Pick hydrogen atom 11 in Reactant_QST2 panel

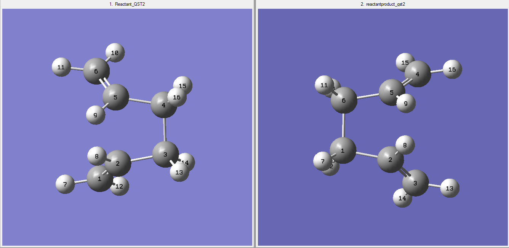coord(61,67)
